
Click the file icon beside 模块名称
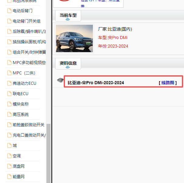(x=9, y=104)
